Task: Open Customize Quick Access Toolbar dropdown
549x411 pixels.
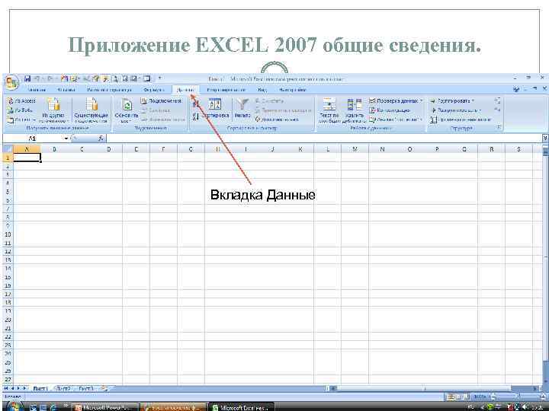Action: (x=159, y=78)
